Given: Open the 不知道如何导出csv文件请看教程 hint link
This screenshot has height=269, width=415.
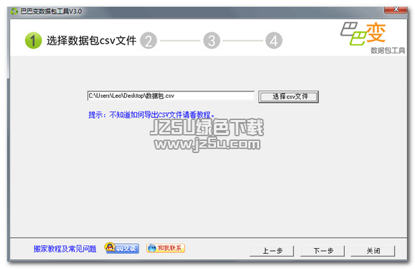Looking at the screenshot, I should pos(152,115).
